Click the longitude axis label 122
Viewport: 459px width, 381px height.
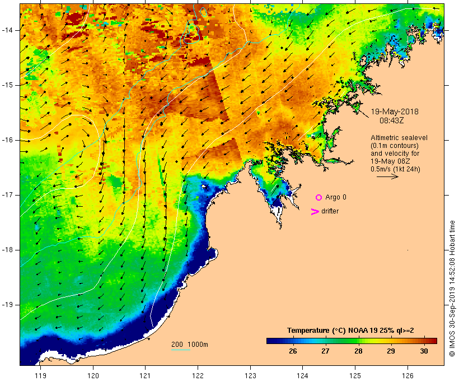click(198, 376)
